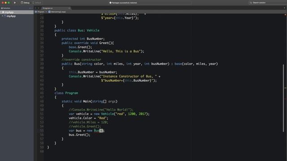The height and width of the screenshot is (161, 287).
Task: Click 'BusNumber' field declaration on line 33
Action: click(x=95, y=39)
